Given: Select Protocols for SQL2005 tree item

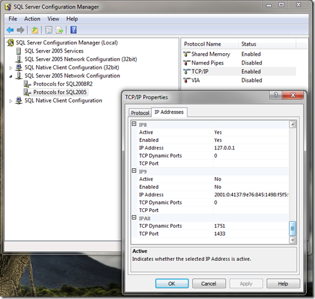Looking at the screenshot, I should coord(60,92).
